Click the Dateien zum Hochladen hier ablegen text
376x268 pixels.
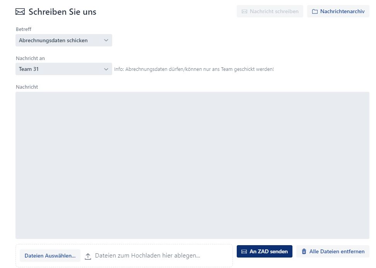(147, 256)
